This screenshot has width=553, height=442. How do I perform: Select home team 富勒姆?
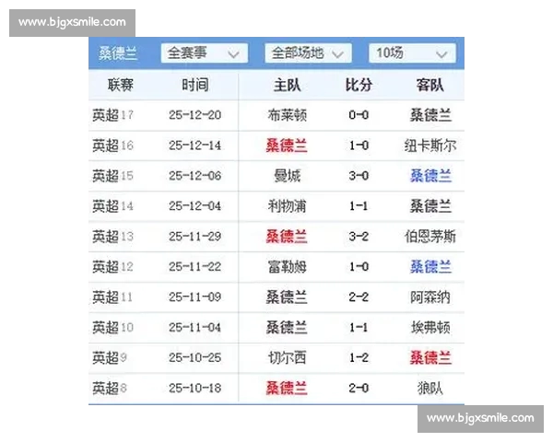(287, 267)
